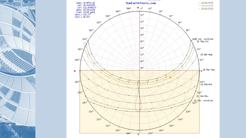Click the 20° azimuth label on the rim
Image resolution: width=246 pixels, height=138 pixels.
[161, 11]
